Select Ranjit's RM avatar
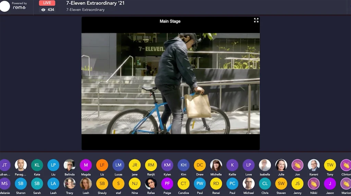 tap(151, 165)
